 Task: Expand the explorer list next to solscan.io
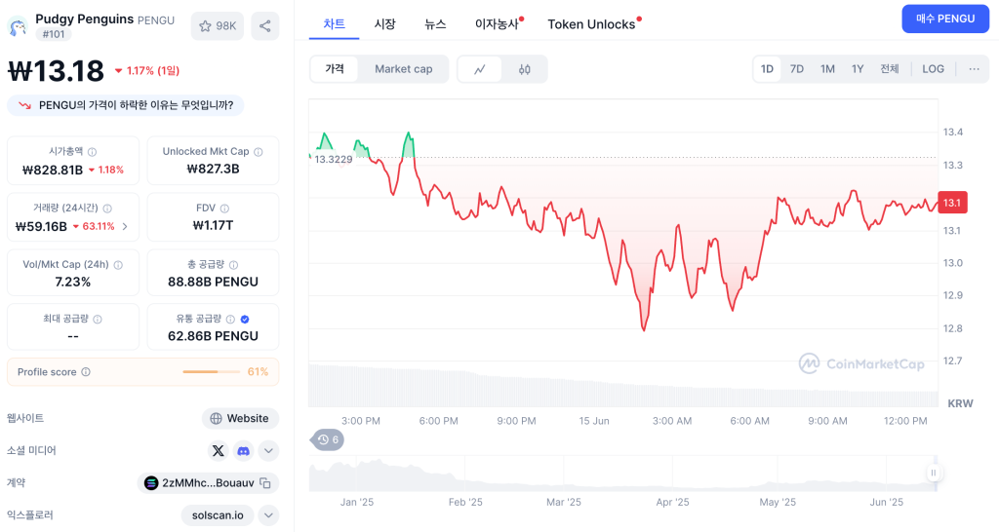tap(269, 515)
